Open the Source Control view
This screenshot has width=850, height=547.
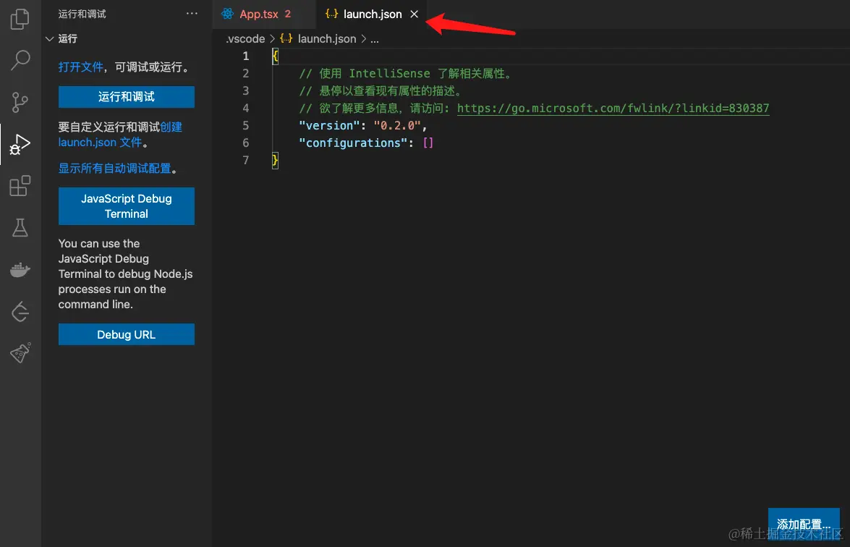pyautogui.click(x=20, y=102)
